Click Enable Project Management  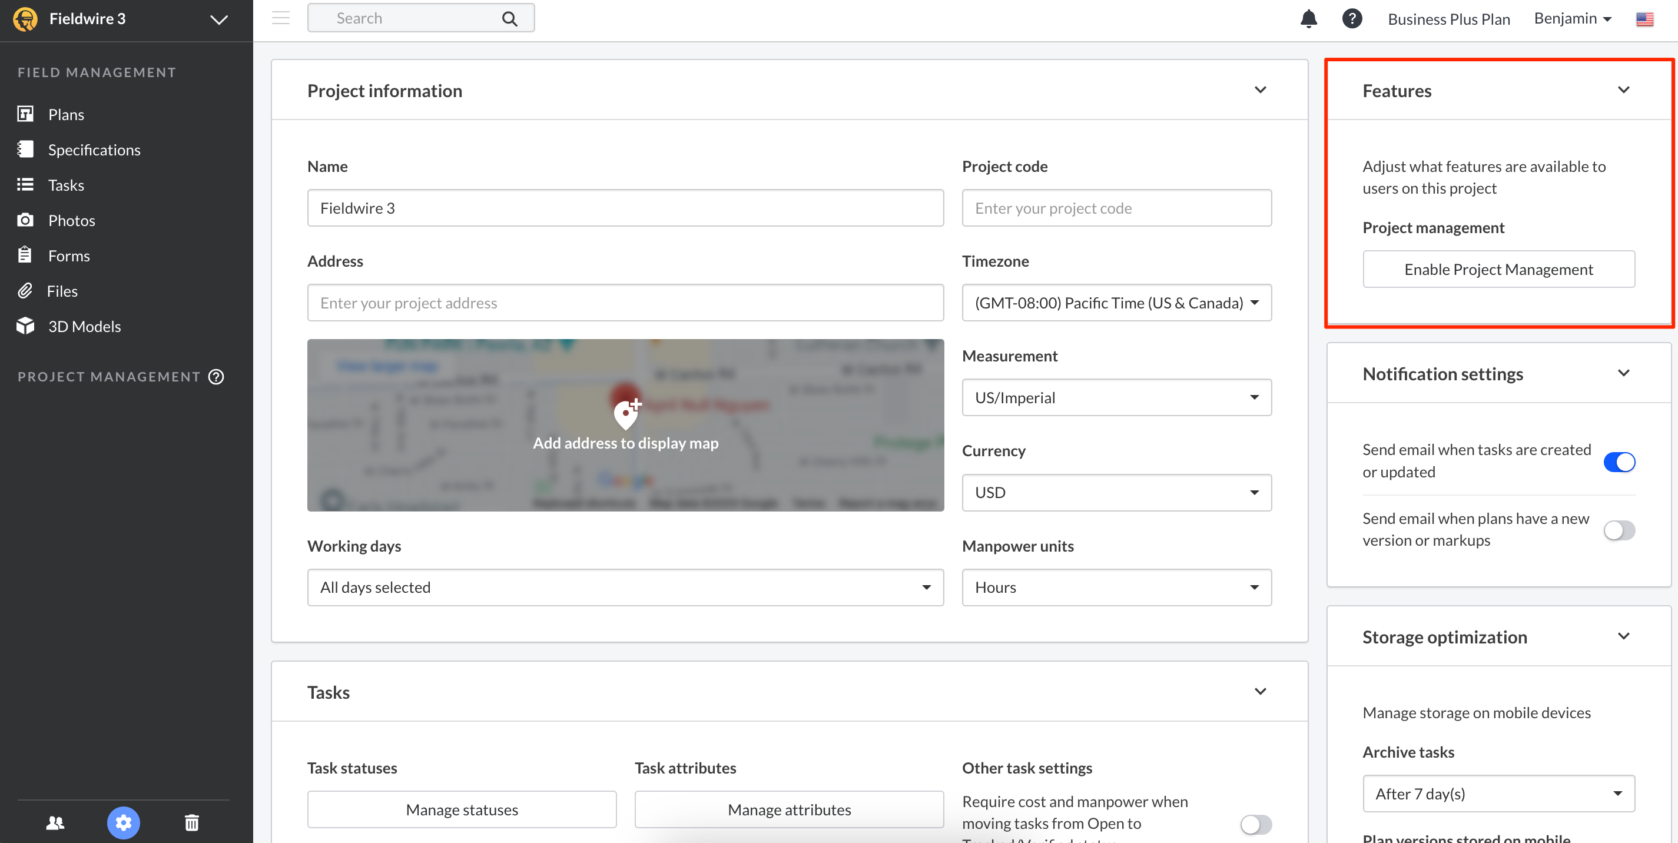(x=1498, y=269)
